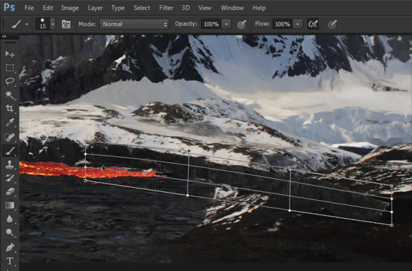
Task: Click the Flow 100% value field
Action: tap(283, 24)
